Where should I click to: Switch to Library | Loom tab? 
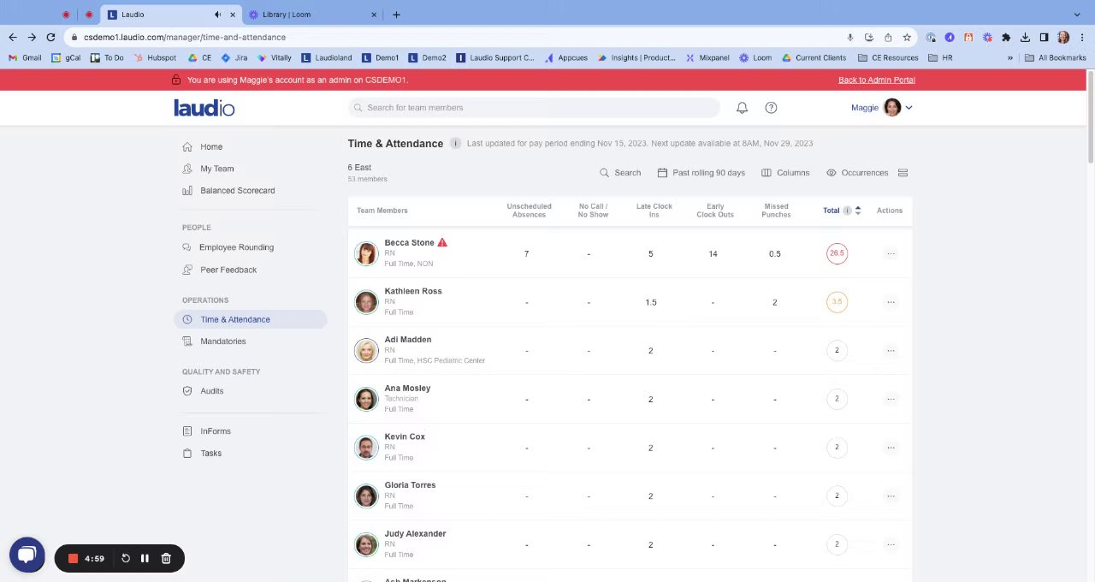coord(312,15)
